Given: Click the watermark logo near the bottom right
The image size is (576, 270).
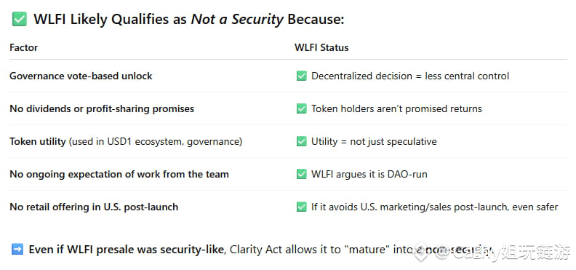Looking at the screenshot, I should [x=420, y=252].
